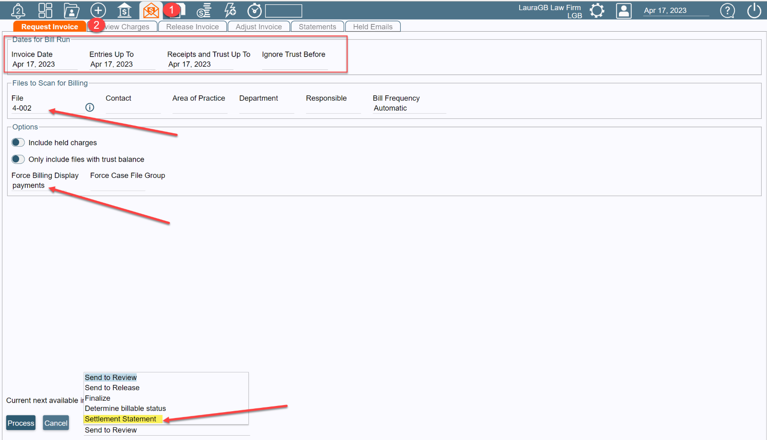The image size is (767, 440).
Task: Toggle Only include files with trust balance
Action: click(x=18, y=159)
